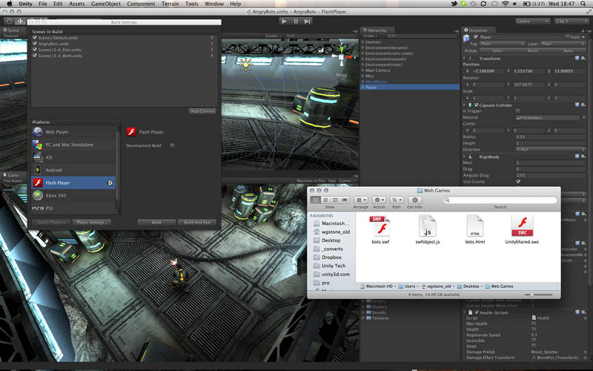
Task: Uncheck Scenes/Default.unity in Scenes In Build
Action: (x=35, y=38)
